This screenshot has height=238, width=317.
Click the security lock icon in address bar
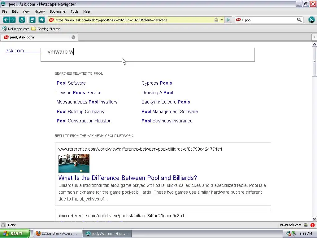216,20
